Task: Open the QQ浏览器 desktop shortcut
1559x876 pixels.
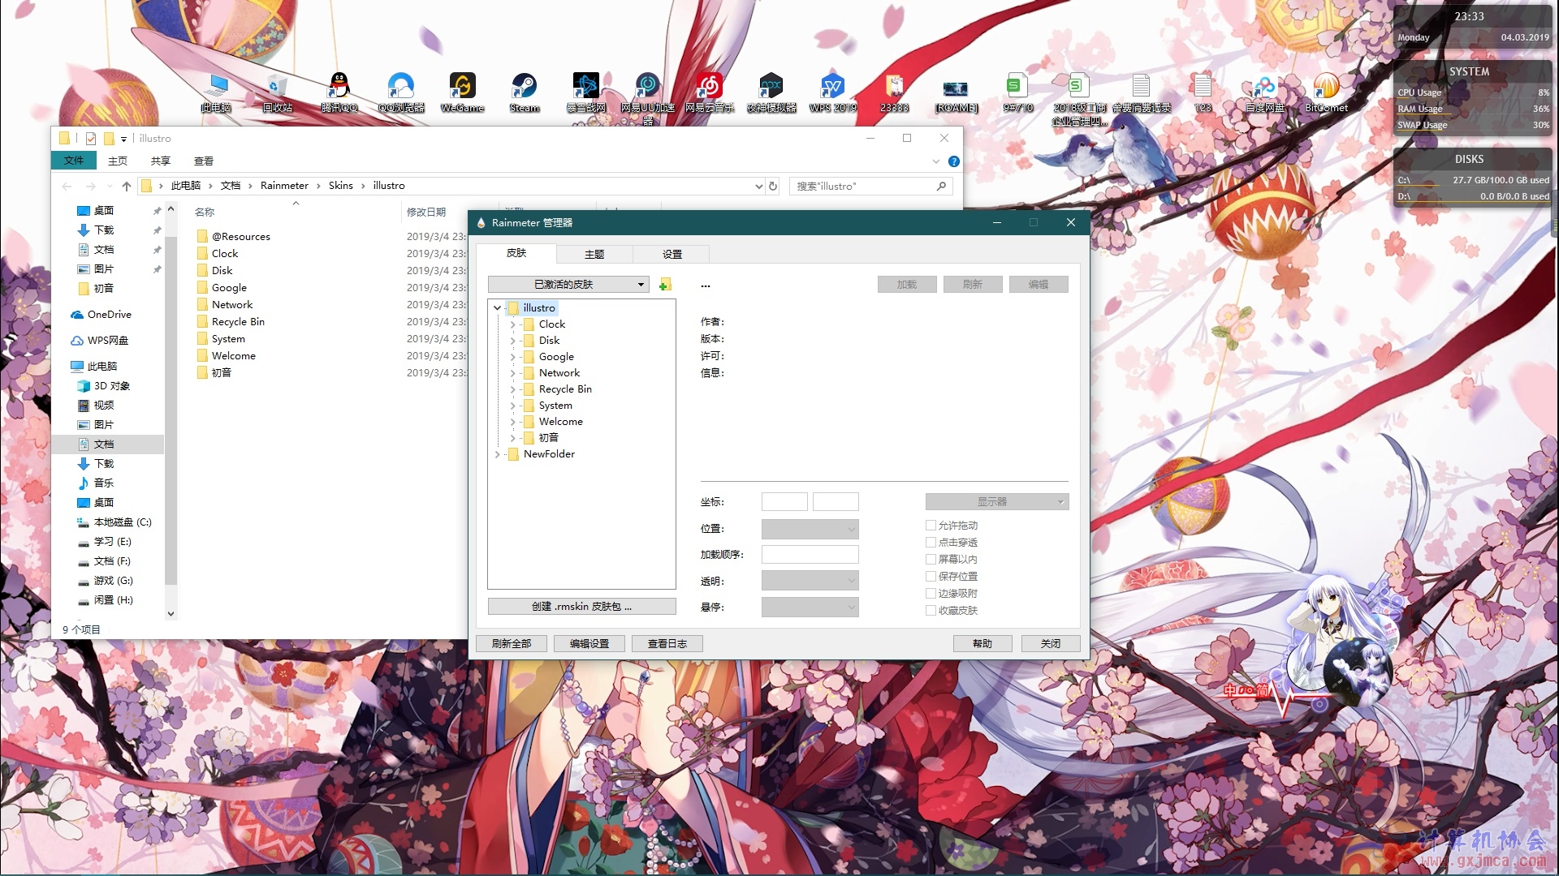Action: [x=401, y=92]
